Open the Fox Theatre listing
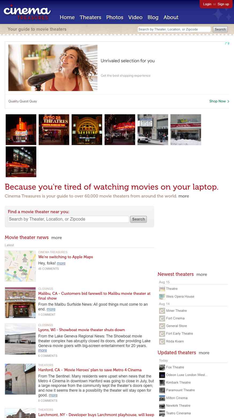Screen dimensions: 234x418 pyautogui.click(x=175, y=367)
